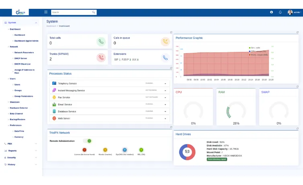Click the hamburger menu icon in top bar
The width and height of the screenshot is (303, 185).
tap(46, 12)
